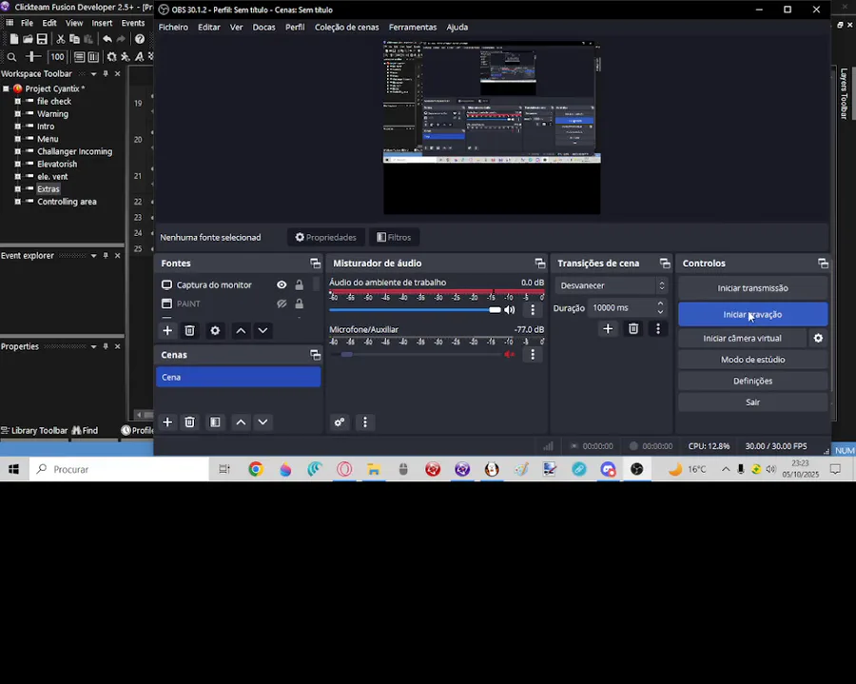Move source down in Fontes panel

[x=263, y=330]
